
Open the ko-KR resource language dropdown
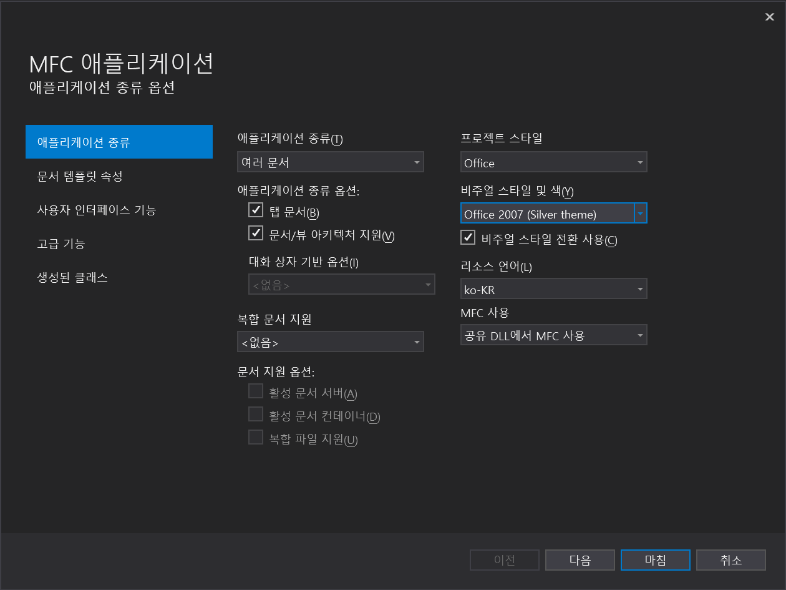554,288
